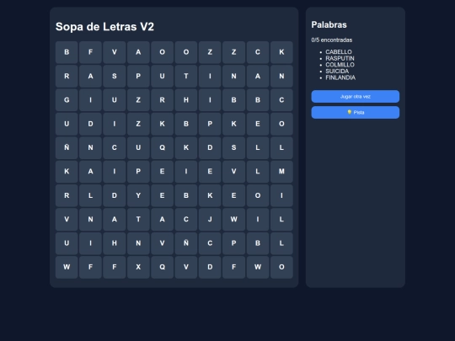This screenshot has width=455, height=341.
Task: Select the W tile in the grid's bottom-left corner
Action: click(x=67, y=267)
